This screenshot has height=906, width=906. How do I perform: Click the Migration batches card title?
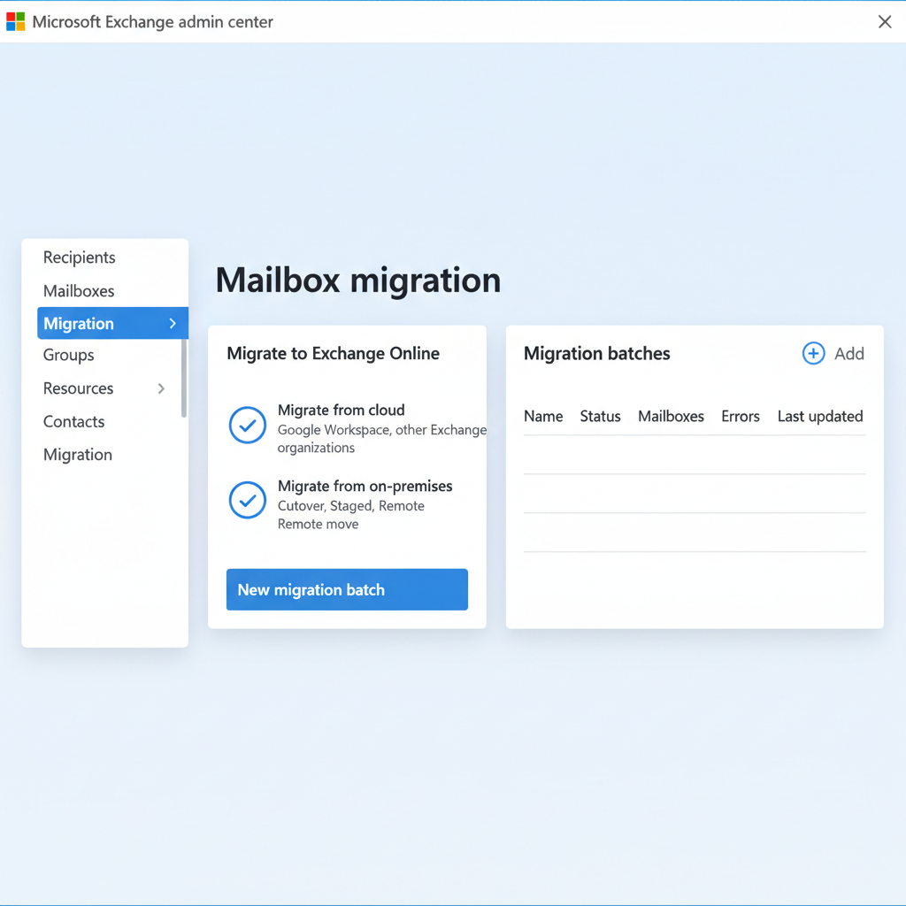coord(597,354)
